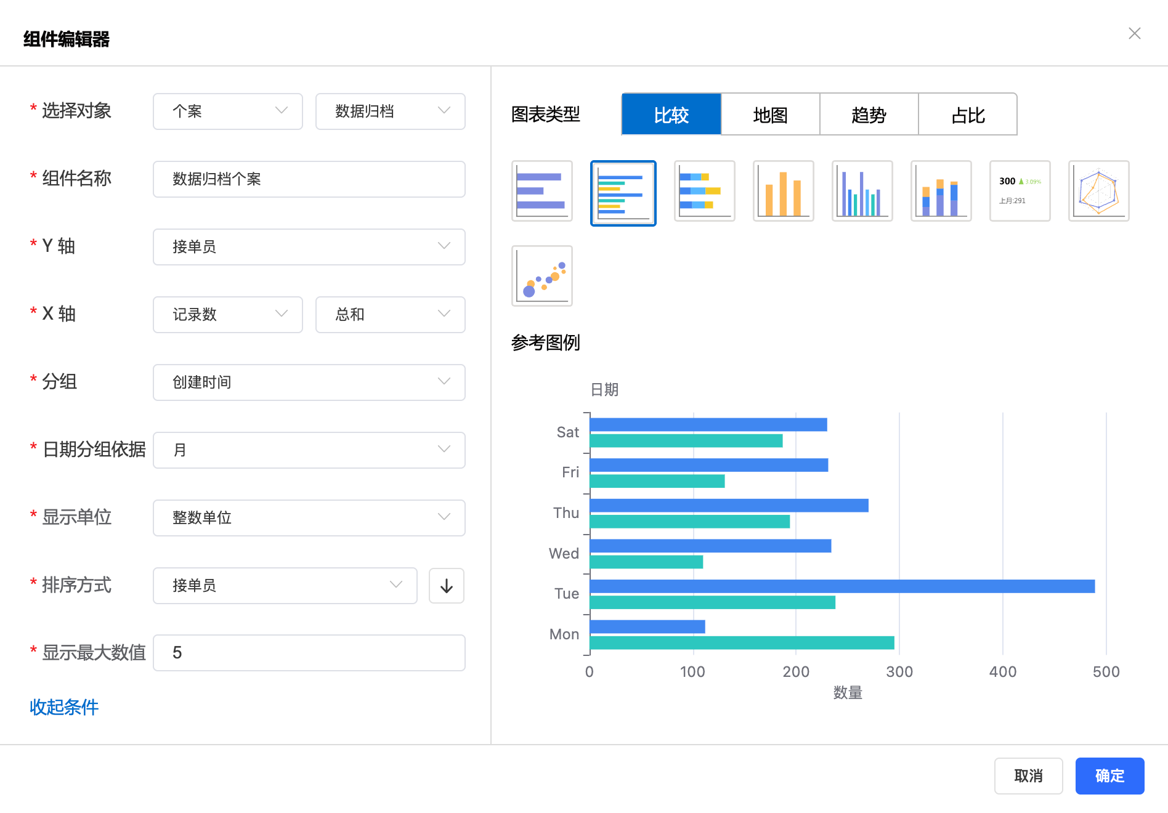Viewport: 1168px width, 813px height.
Task: Switch to the 地图 chart type tab
Action: 770,115
